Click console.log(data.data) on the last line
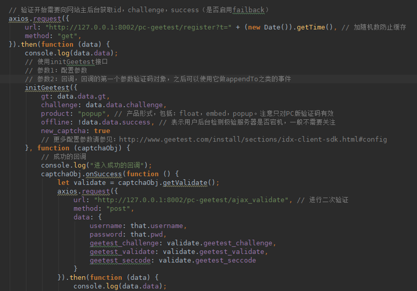The height and width of the screenshot is (291, 417). [x=120, y=286]
